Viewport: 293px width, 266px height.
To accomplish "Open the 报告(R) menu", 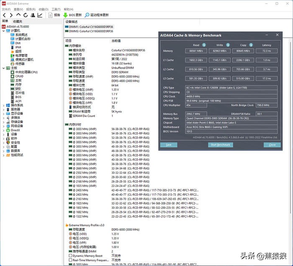I will (x=31, y=9).
